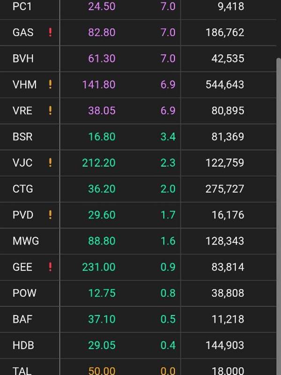The image size is (281, 375).
Task: Select the VJC volume value 122,759
Action: coord(224,163)
